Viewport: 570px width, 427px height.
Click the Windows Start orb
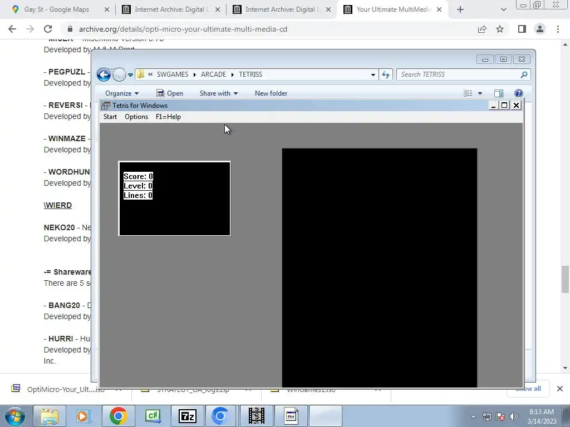coord(14,416)
